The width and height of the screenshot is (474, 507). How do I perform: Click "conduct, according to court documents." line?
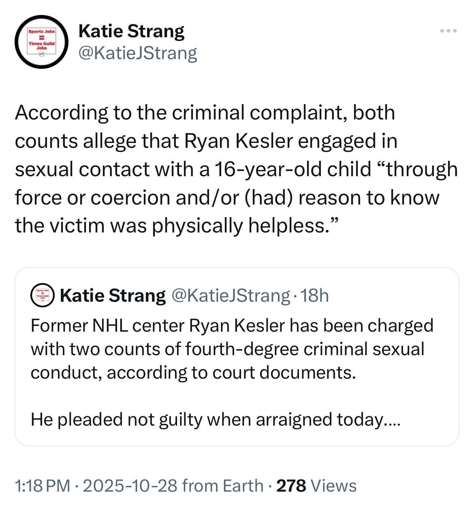(193, 372)
